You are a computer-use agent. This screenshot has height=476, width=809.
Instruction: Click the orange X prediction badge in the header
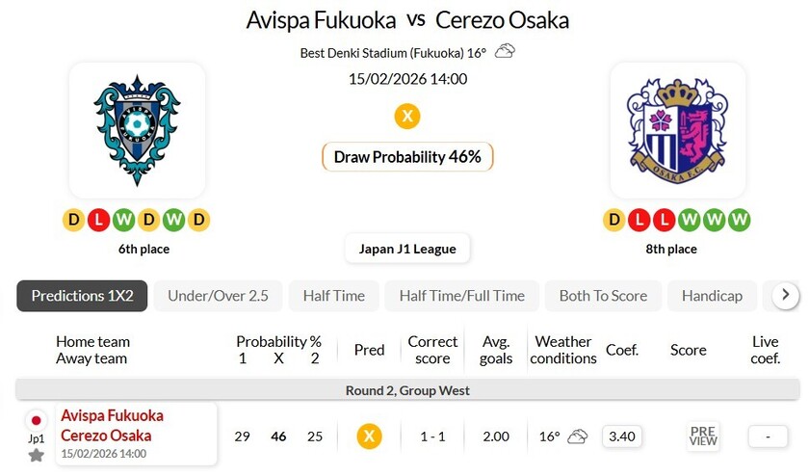407,117
